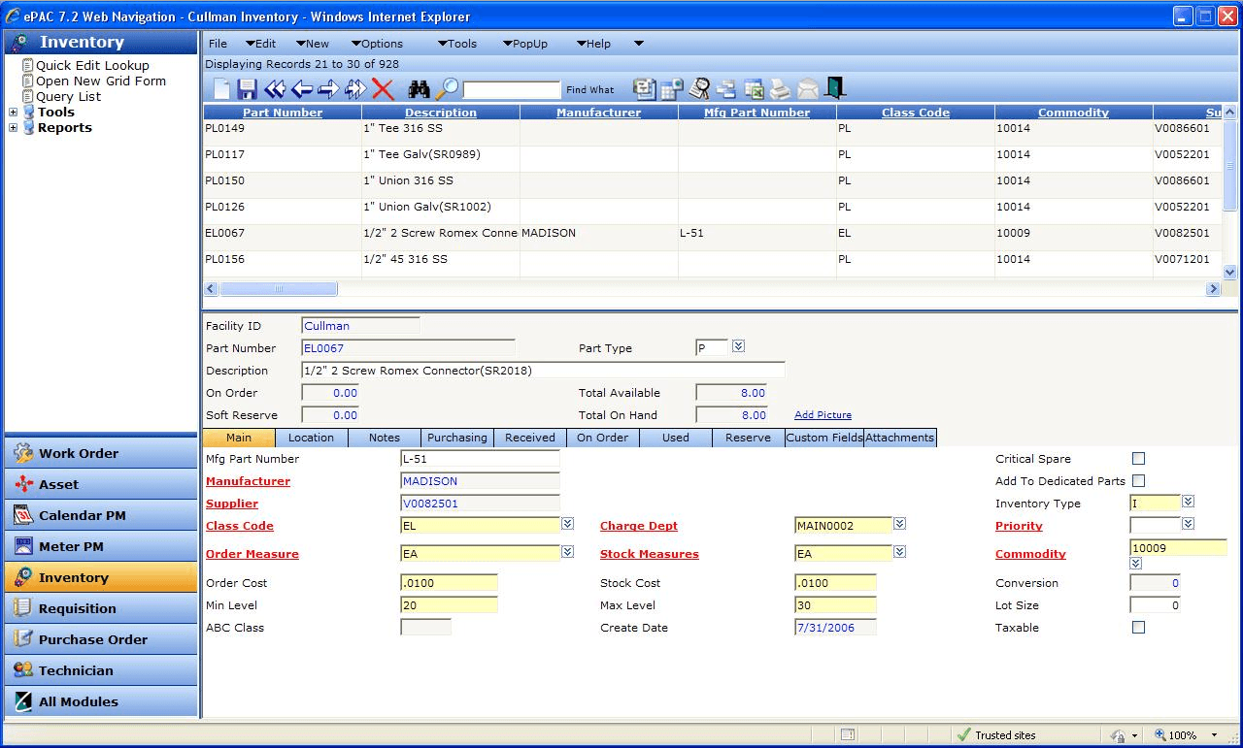Go to first record with double-left arrow
This screenshot has width=1243, height=748.
(x=275, y=89)
